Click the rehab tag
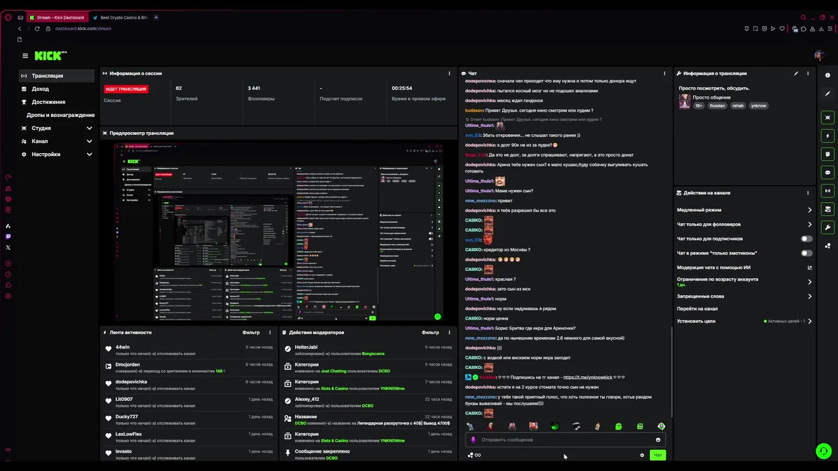The image size is (838, 471). [x=738, y=105]
